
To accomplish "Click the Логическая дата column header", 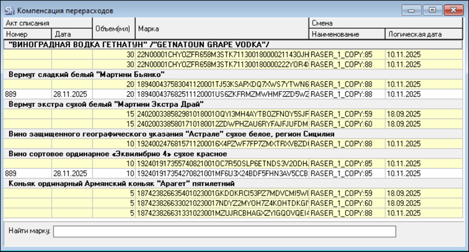I will coord(424,35).
